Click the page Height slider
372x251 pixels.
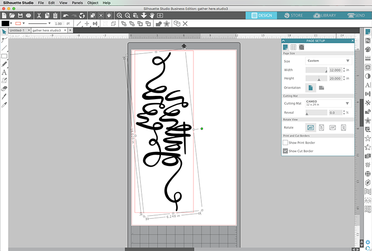coord(316,78)
